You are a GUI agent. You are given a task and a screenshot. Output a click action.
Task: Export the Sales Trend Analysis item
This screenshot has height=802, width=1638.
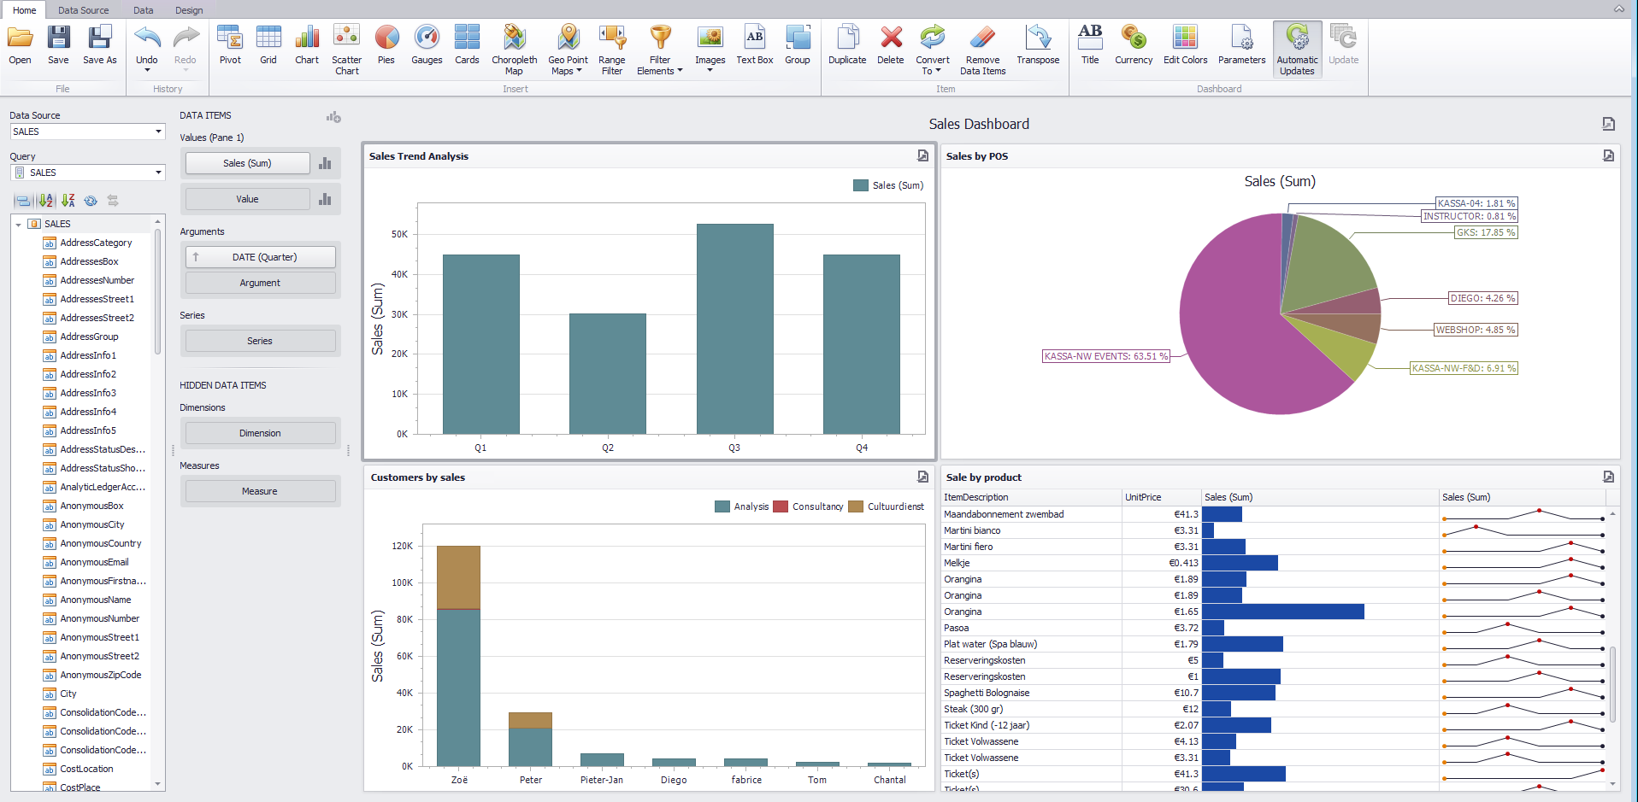(922, 155)
